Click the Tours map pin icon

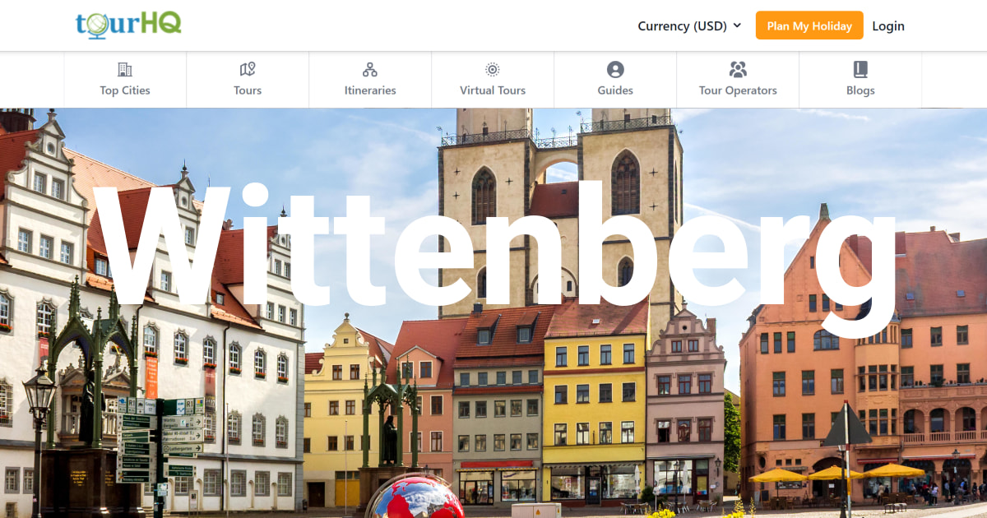247,69
